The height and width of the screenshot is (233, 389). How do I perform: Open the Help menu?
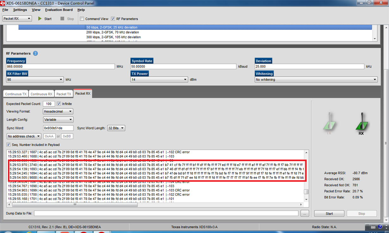pyautogui.click(x=81, y=10)
